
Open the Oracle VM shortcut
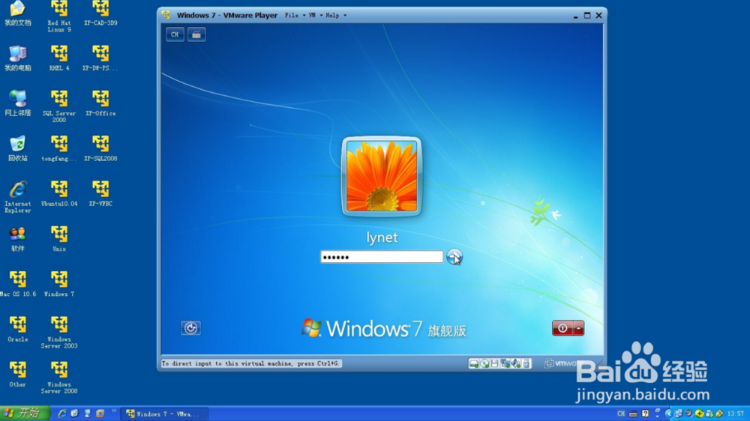pos(18,329)
